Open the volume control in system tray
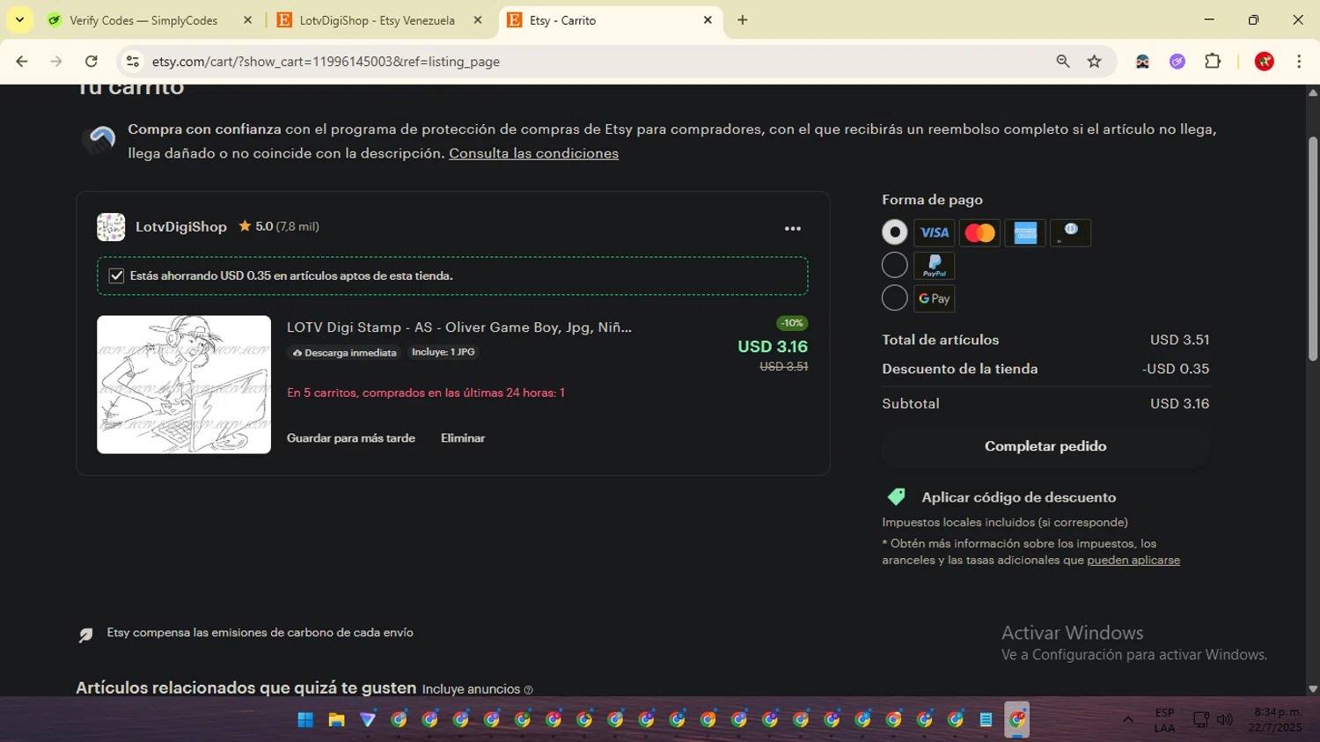Image resolution: width=1320 pixels, height=742 pixels. pos(1225,720)
